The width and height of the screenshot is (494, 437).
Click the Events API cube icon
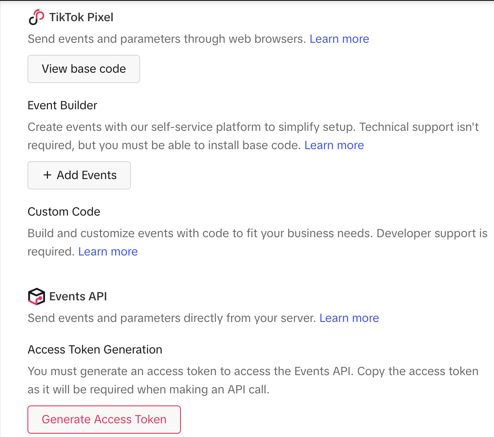(x=36, y=296)
